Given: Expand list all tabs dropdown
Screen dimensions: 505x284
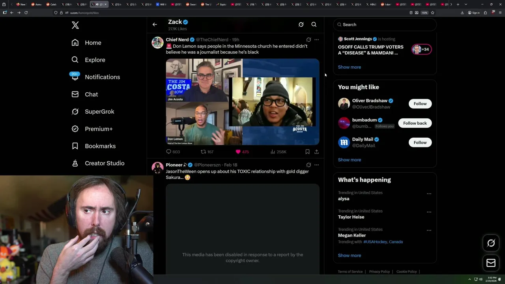Looking at the screenshot, I should 466,4.
